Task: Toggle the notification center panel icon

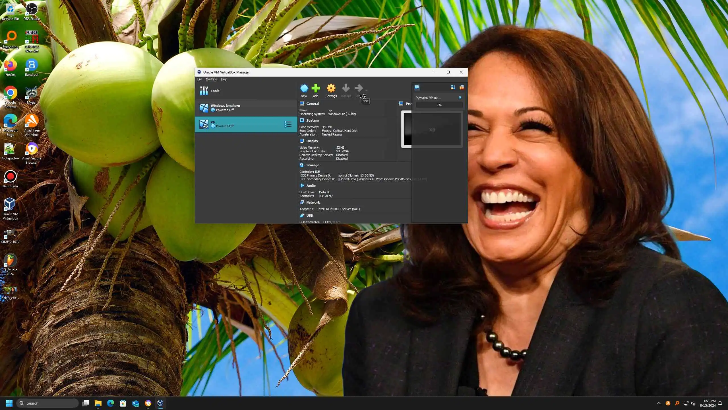Action: [417, 87]
